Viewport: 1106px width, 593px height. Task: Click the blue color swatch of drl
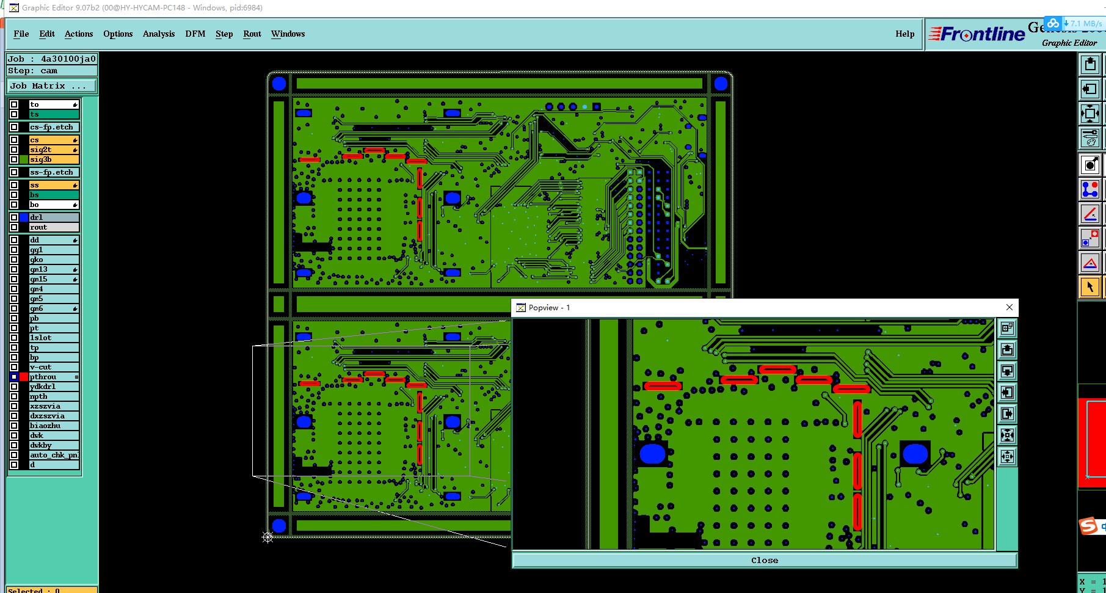tap(24, 217)
